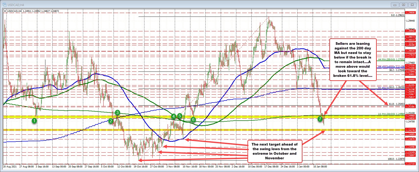Select the Fibonacci 0.0 -1.29631 level label
Image resolution: width=419 pixels, height=172 pixels.
point(398,15)
